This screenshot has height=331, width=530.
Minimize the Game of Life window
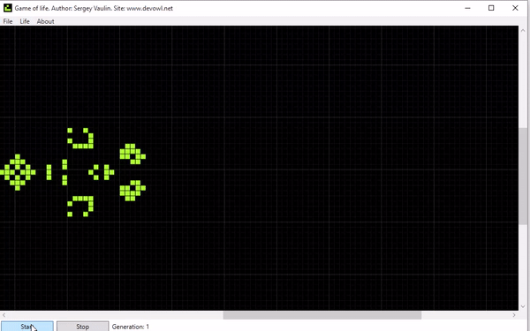point(468,8)
